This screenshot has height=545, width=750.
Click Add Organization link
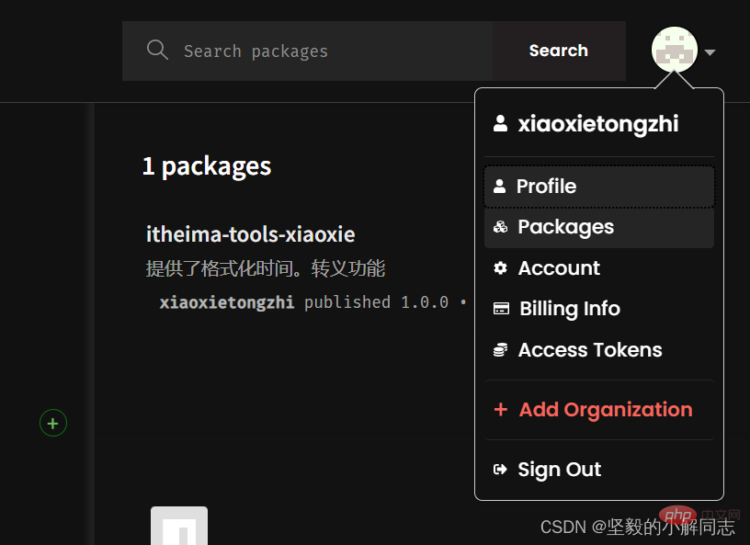tap(605, 410)
